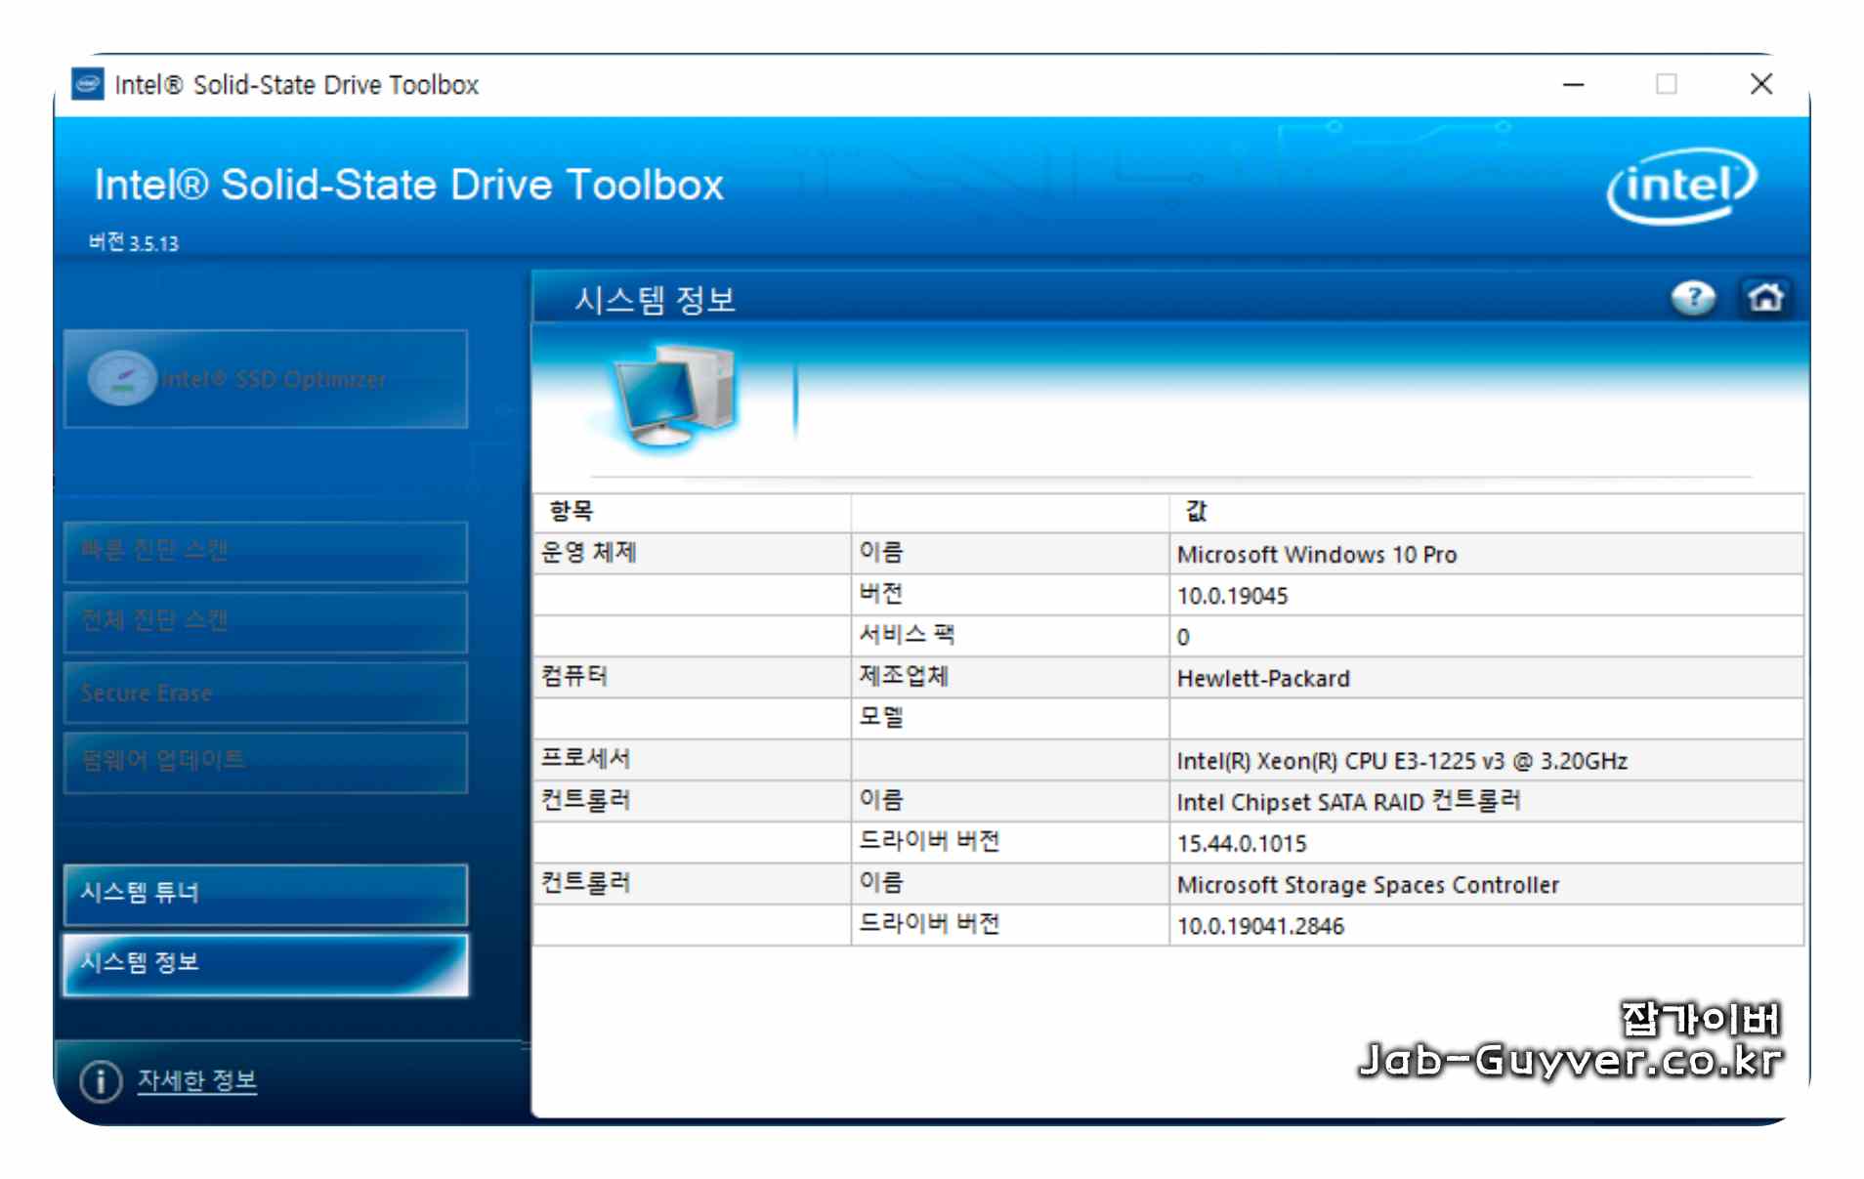This screenshot has height=1179, width=1864.
Task: Select the 프로세서 row label
Action: (692, 759)
